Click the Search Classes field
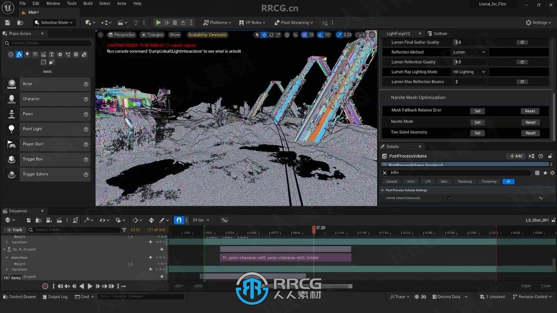 [48, 43]
